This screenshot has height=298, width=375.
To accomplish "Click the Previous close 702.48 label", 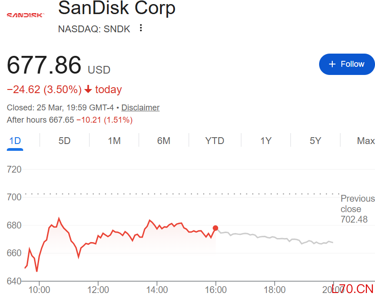I will [357, 209].
